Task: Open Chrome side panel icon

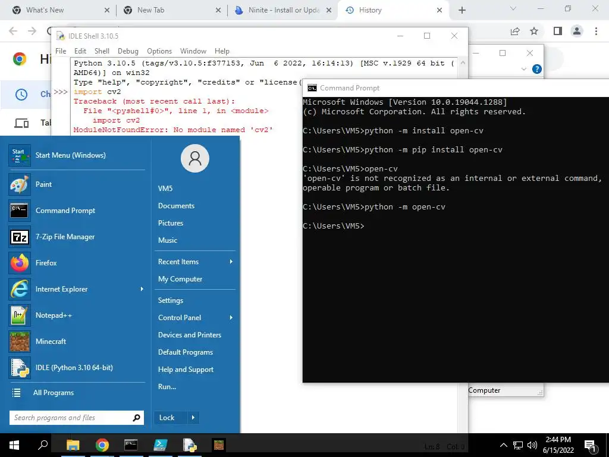Action: click(x=558, y=31)
